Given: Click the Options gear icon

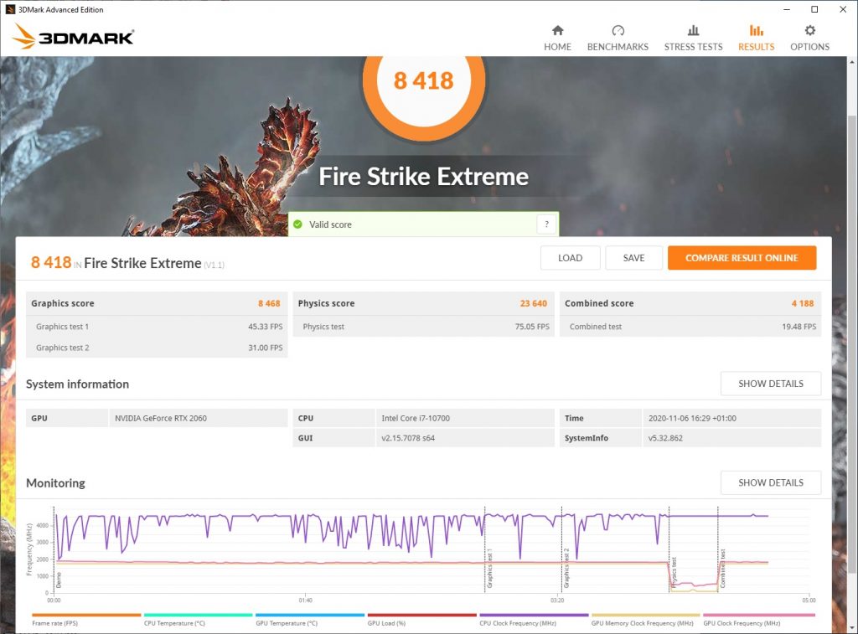Looking at the screenshot, I should pyautogui.click(x=810, y=30).
